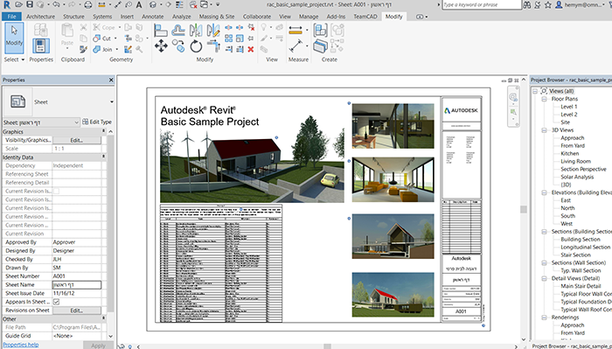This screenshot has height=349, width=612.
Task: Click the Text tool A icon
Action: click(139, 5)
